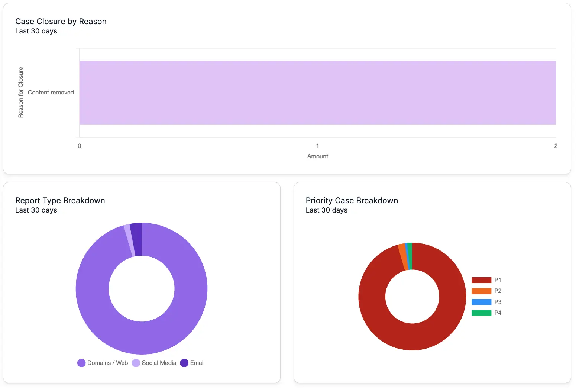Click the Domains / Web legend circle
Image resolution: width=576 pixels, height=388 pixels.
click(x=81, y=363)
